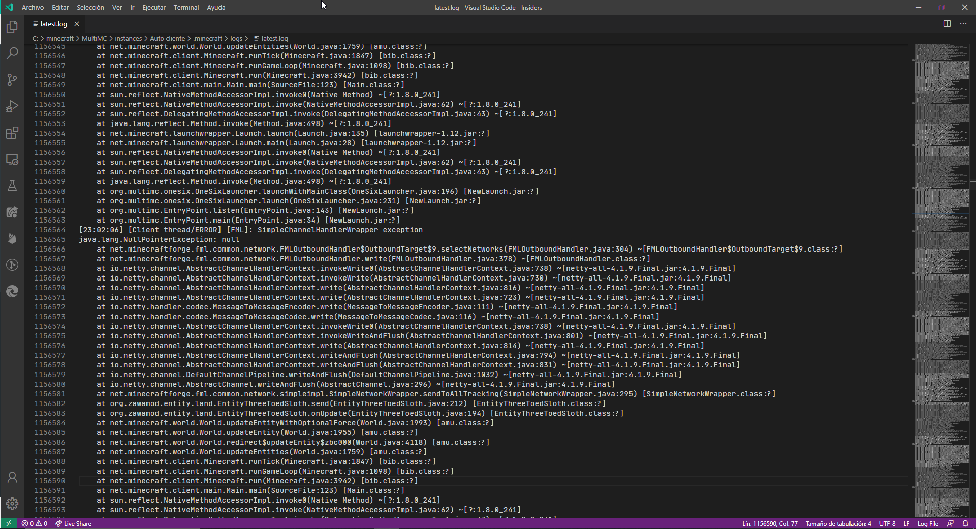Screen dimensions: 976x529
Task: Open the Manage gear at bottom left
Action: tap(12, 504)
